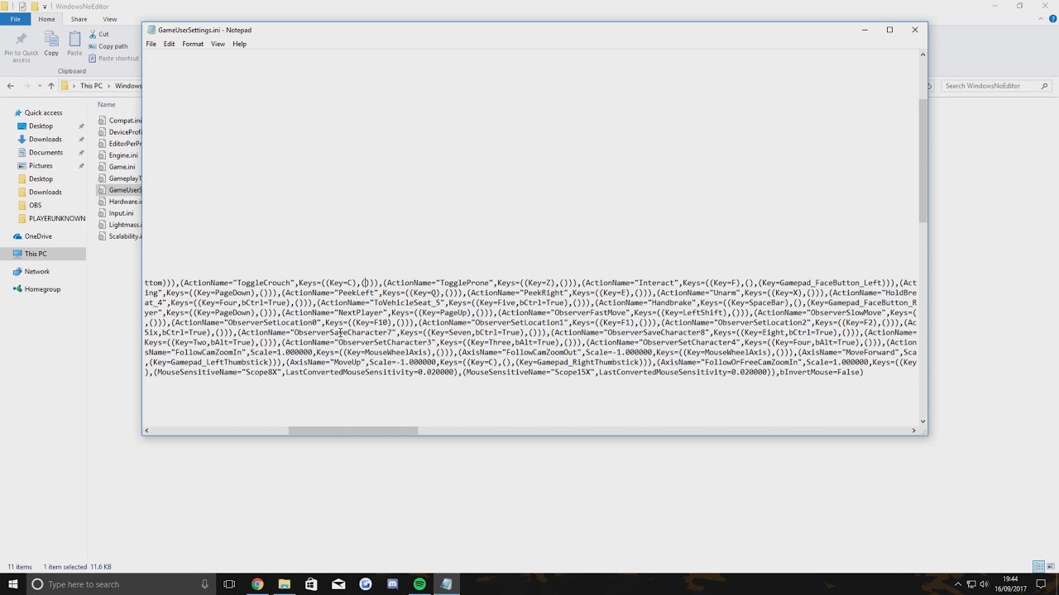Open the Compat.ini file icon
The height and width of the screenshot is (595, 1059).
click(103, 121)
